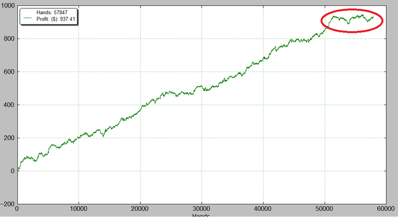The image size is (398, 217).
Task: Click x-axis label 40000
Action: click(263, 209)
